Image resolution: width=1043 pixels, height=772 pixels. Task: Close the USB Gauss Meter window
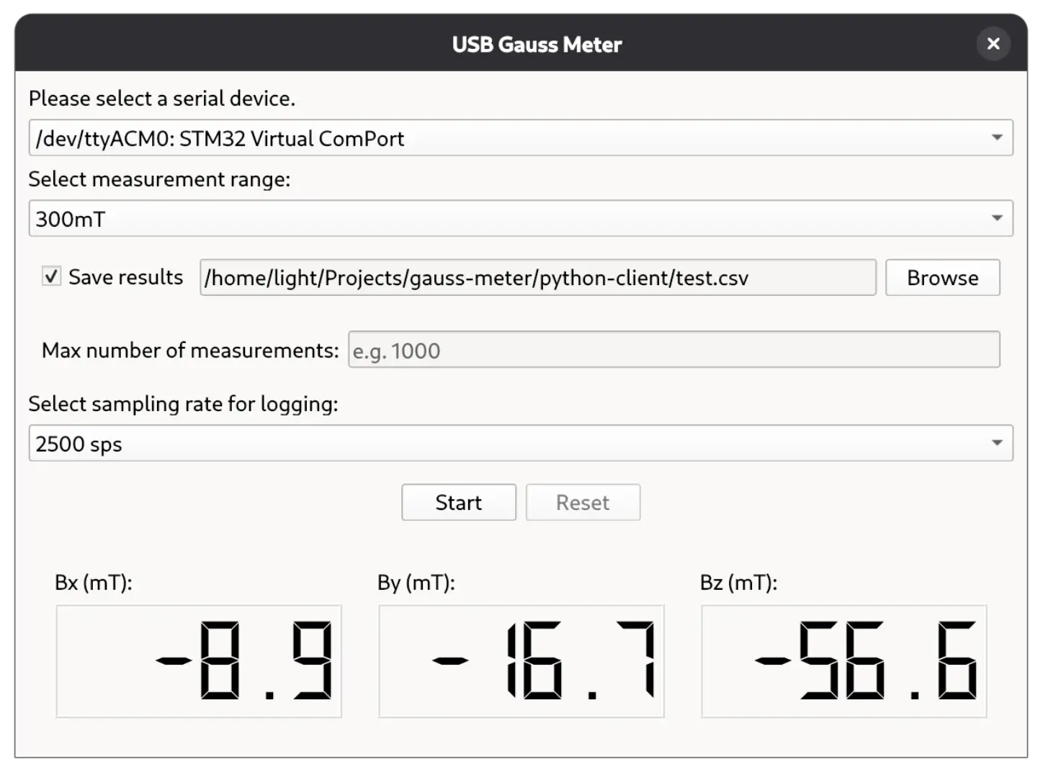click(x=993, y=44)
